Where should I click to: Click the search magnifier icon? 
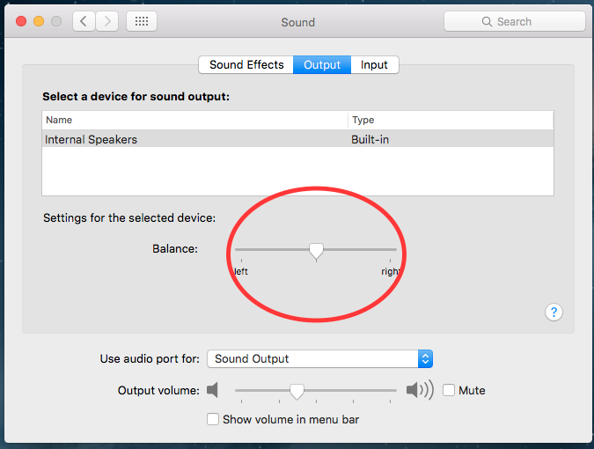[x=487, y=22]
